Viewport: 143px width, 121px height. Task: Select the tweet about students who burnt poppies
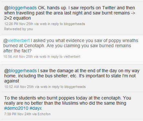click(71, 106)
